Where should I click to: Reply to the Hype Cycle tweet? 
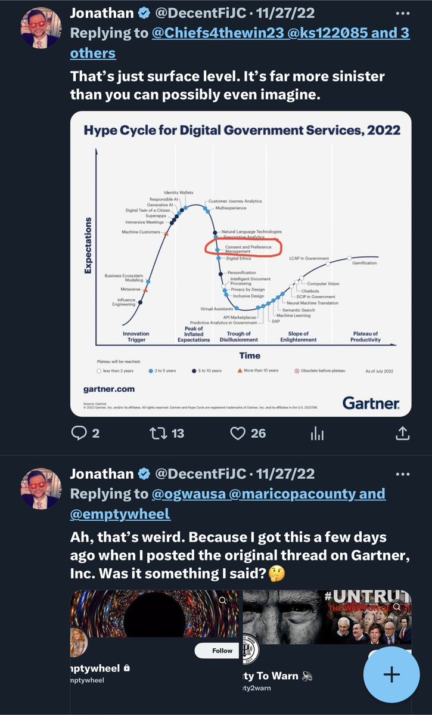pyautogui.click(x=80, y=434)
